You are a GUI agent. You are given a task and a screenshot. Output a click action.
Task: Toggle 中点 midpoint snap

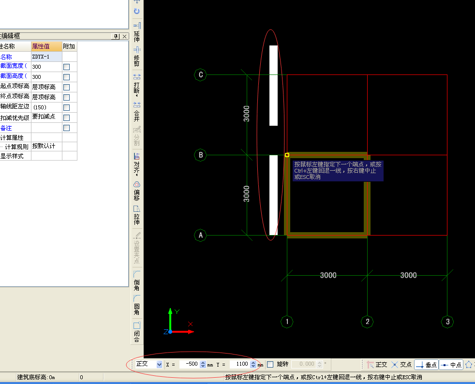(x=451, y=365)
